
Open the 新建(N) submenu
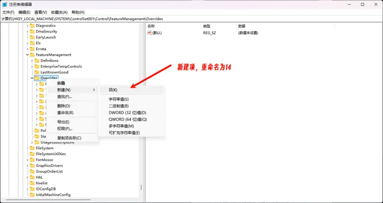(73, 90)
